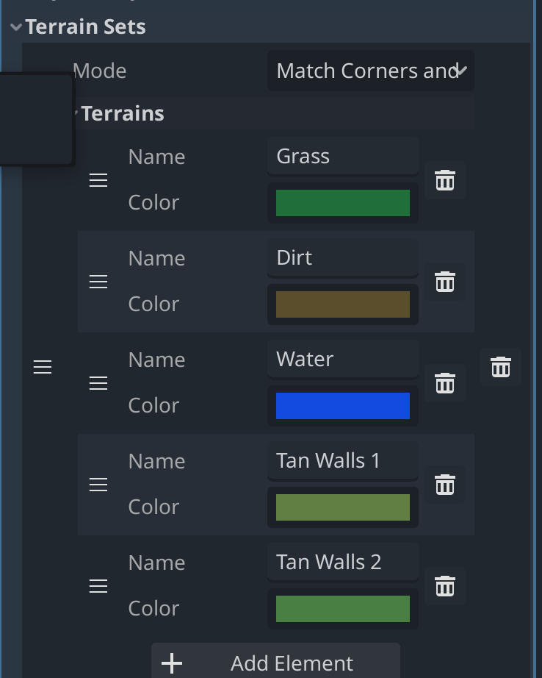The height and width of the screenshot is (678, 542).
Task: Open the green color swatch for Grass
Action: [342, 203]
